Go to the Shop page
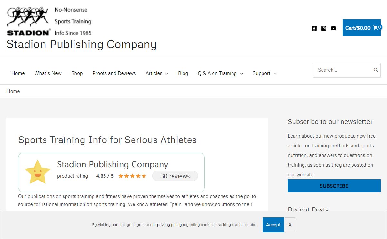Image resolution: width=387 pixels, height=239 pixels. tap(77, 73)
